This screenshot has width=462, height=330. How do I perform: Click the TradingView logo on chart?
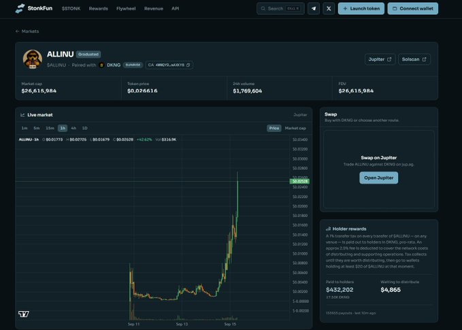click(24, 314)
